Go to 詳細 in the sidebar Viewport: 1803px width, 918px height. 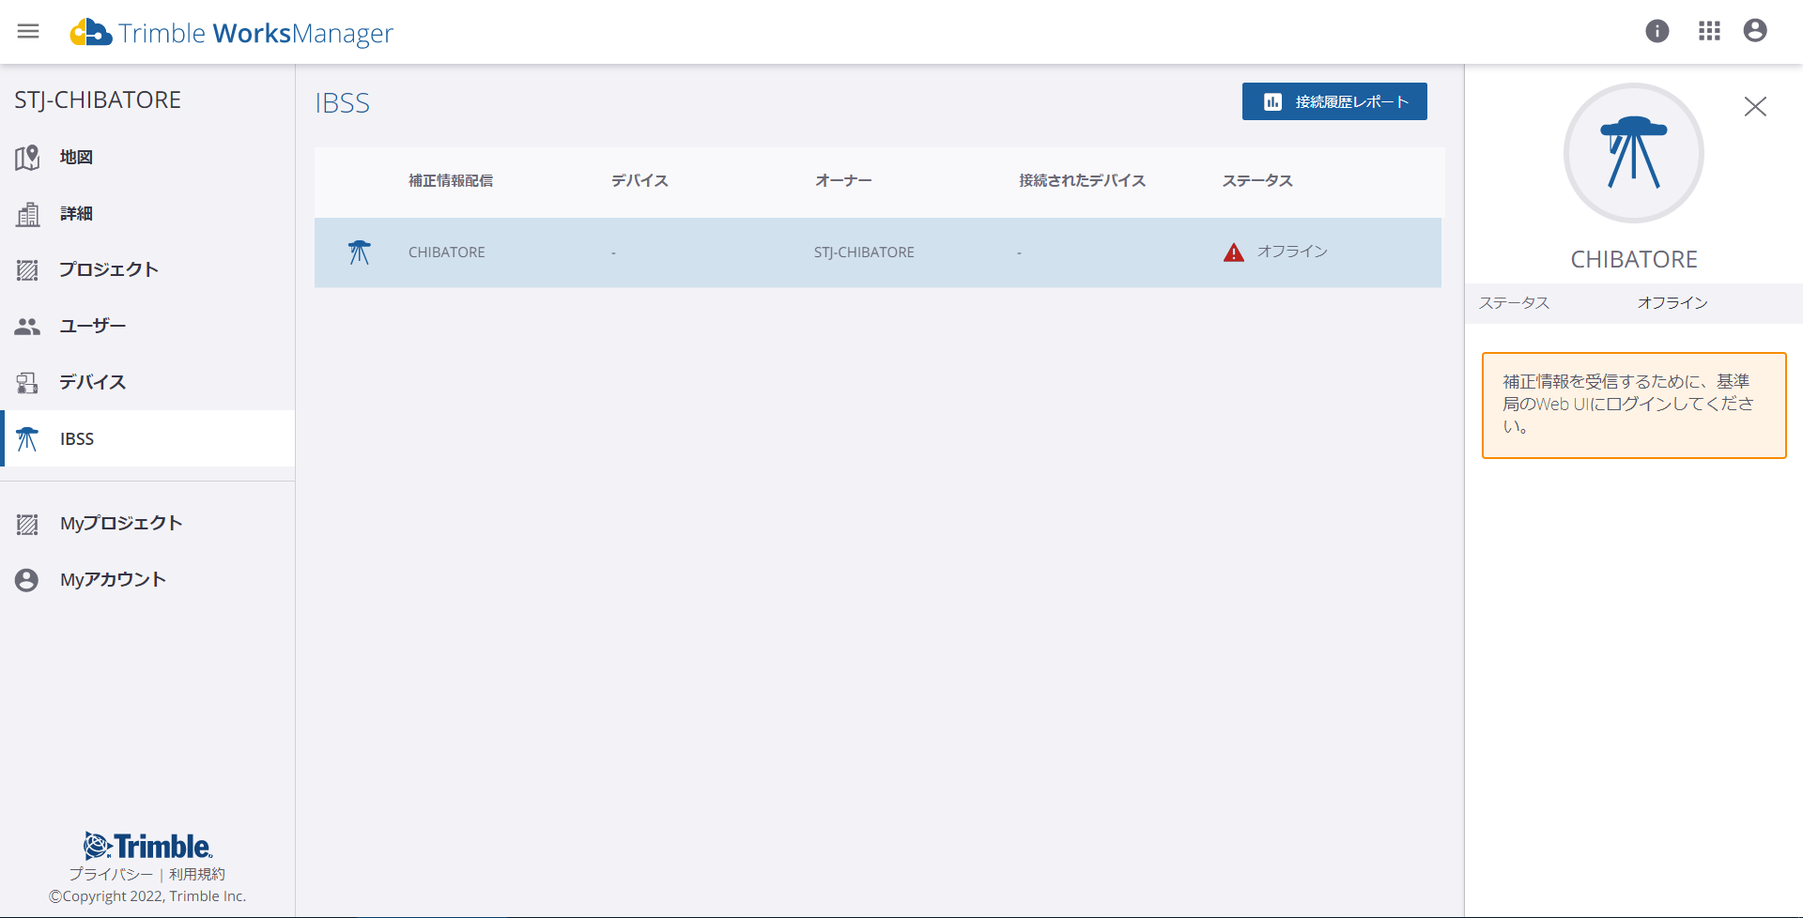(x=76, y=214)
